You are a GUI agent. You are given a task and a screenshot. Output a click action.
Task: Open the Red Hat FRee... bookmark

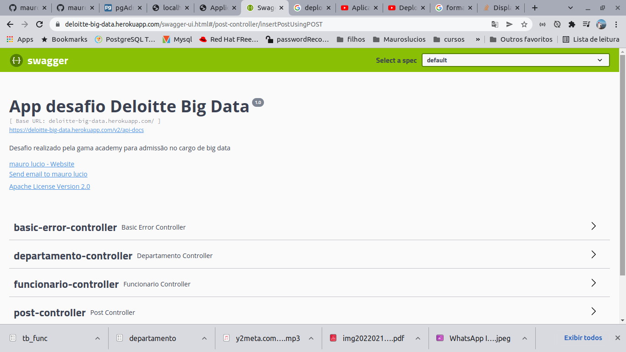click(229, 39)
